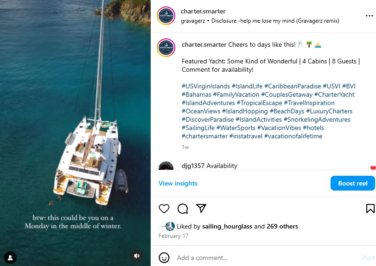
Task: Toggle reel sound with speaker icon
Action: tap(136, 255)
